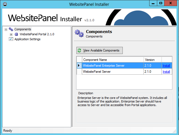Minimize the WebsitePanel Installer window
The width and height of the screenshot is (179, 135).
pyautogui.click(x=153, y=3)
